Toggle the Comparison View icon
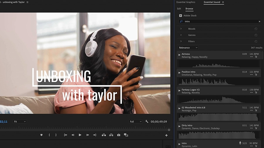Image resolution: width=264 pixels, height=148 pixels. pos(126,135)
